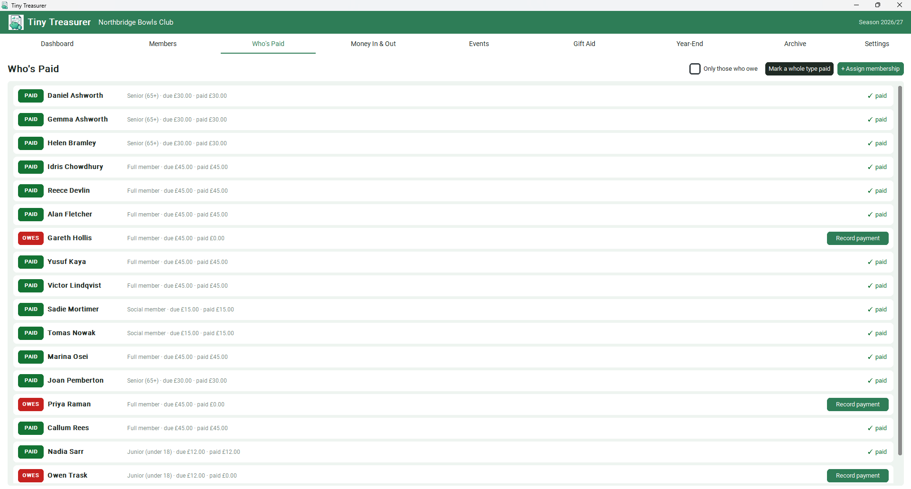Select the Callum Rees name

(68, 428)
